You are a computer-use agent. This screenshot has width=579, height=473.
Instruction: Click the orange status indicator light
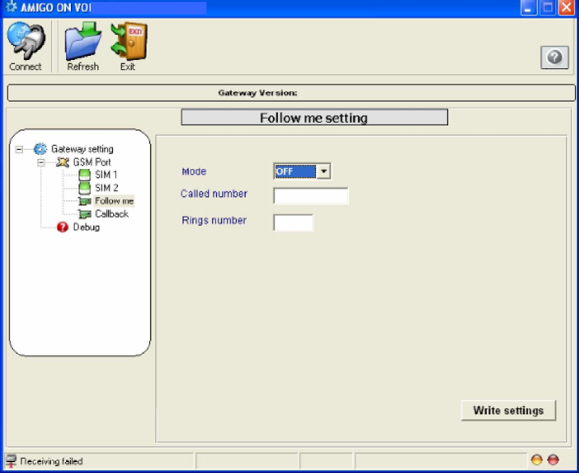pos(537,460)
